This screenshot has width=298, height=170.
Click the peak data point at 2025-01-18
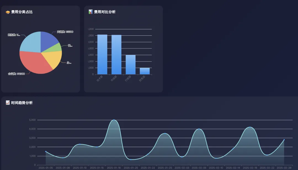click(x=114, y=120)
